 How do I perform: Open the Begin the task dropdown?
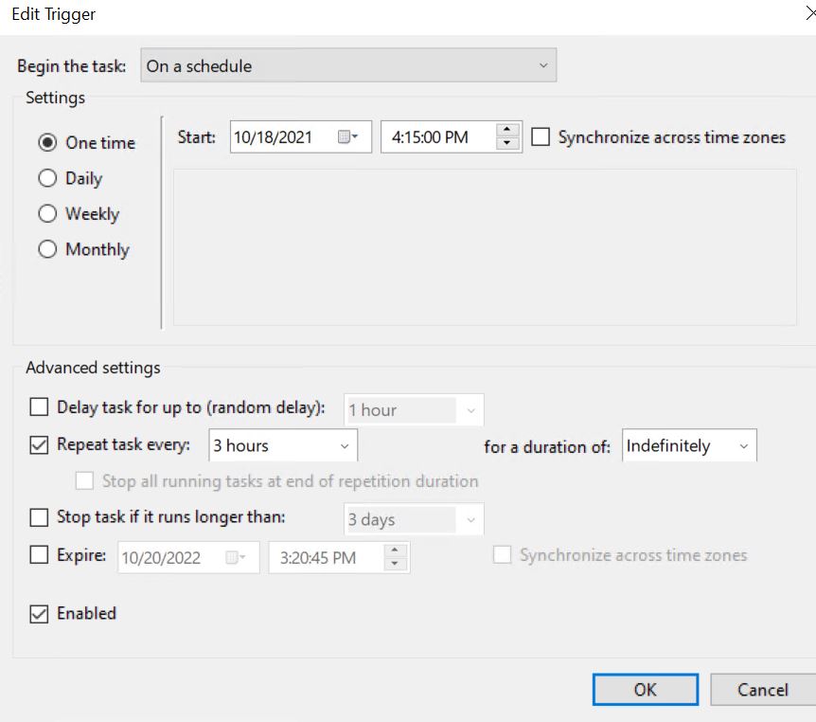coord(348,65)
